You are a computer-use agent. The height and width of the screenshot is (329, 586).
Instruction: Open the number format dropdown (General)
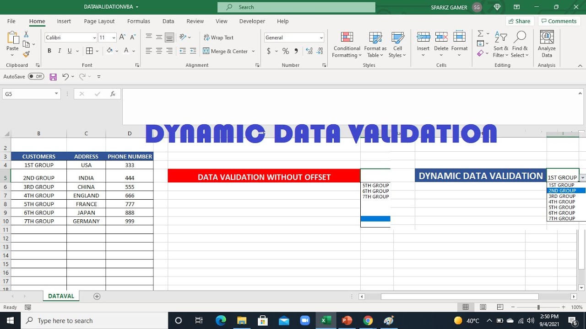tap(321, 38)
